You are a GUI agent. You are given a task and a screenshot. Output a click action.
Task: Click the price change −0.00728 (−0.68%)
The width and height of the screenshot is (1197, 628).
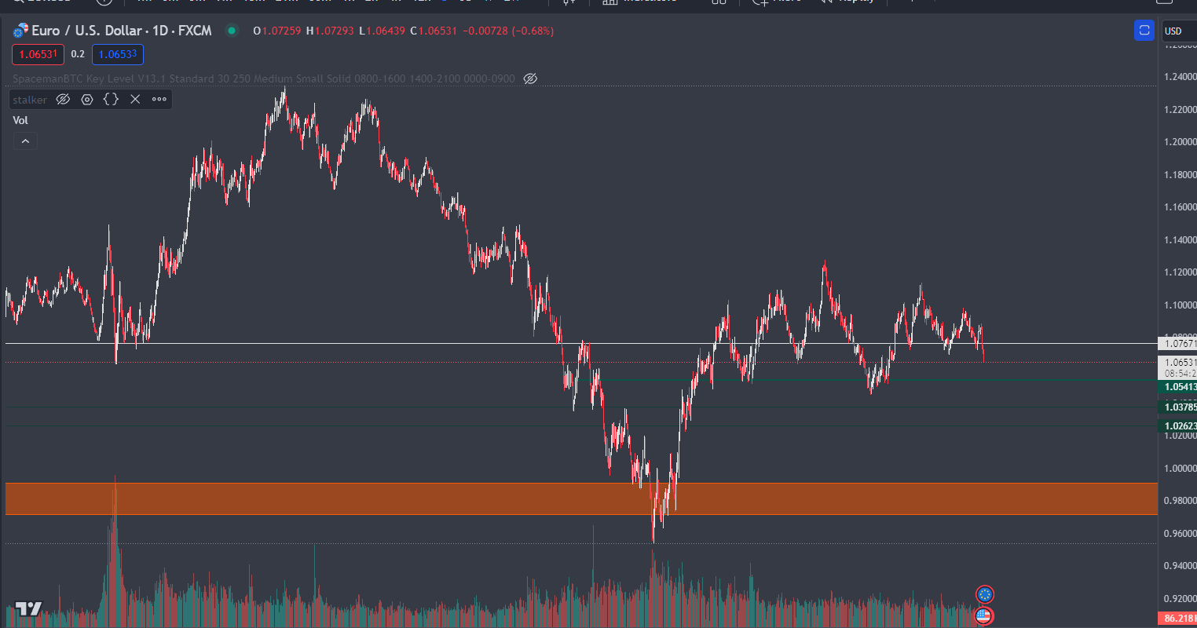[x=508, y=31]
